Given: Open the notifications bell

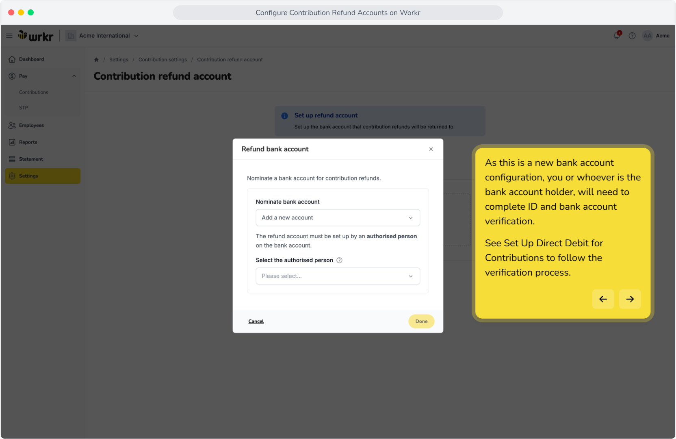Looking at the screenshot, I should 617,35.
